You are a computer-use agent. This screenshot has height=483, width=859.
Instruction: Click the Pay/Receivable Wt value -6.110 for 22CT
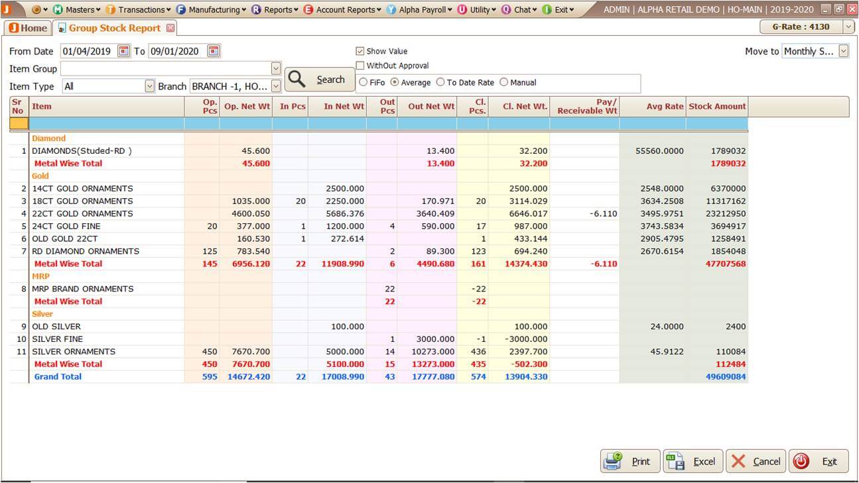click(x=604, y=214)
